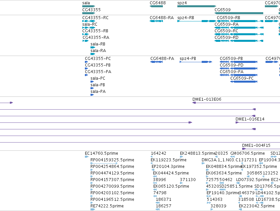The height and width of the screenshot is (211, 280).
Task: Select protein CG6509-PD
Action: point(239,68)
